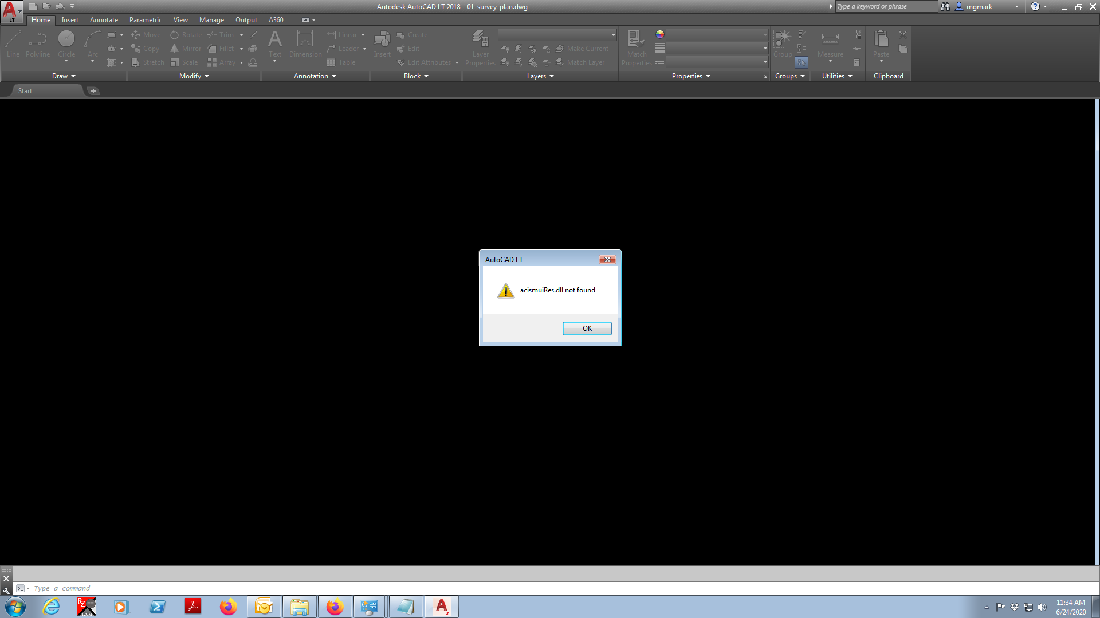Viewport: 1100px width, 618px height.
Task: Select the Circle tool
Action: click(66, 44)
